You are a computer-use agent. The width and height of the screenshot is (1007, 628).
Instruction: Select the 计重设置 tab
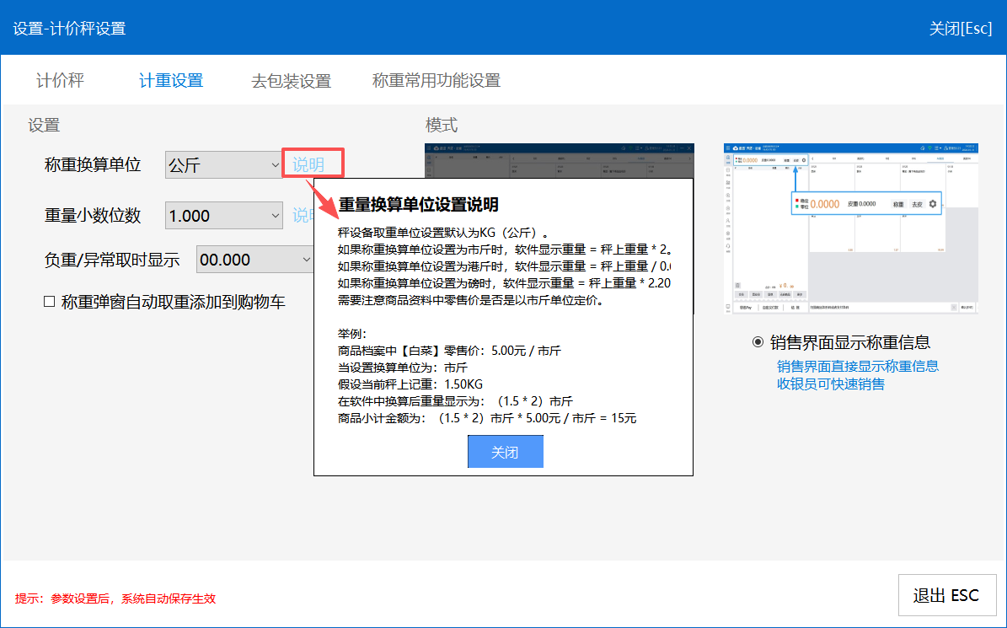pyautogui.click(x=171, y=81)
